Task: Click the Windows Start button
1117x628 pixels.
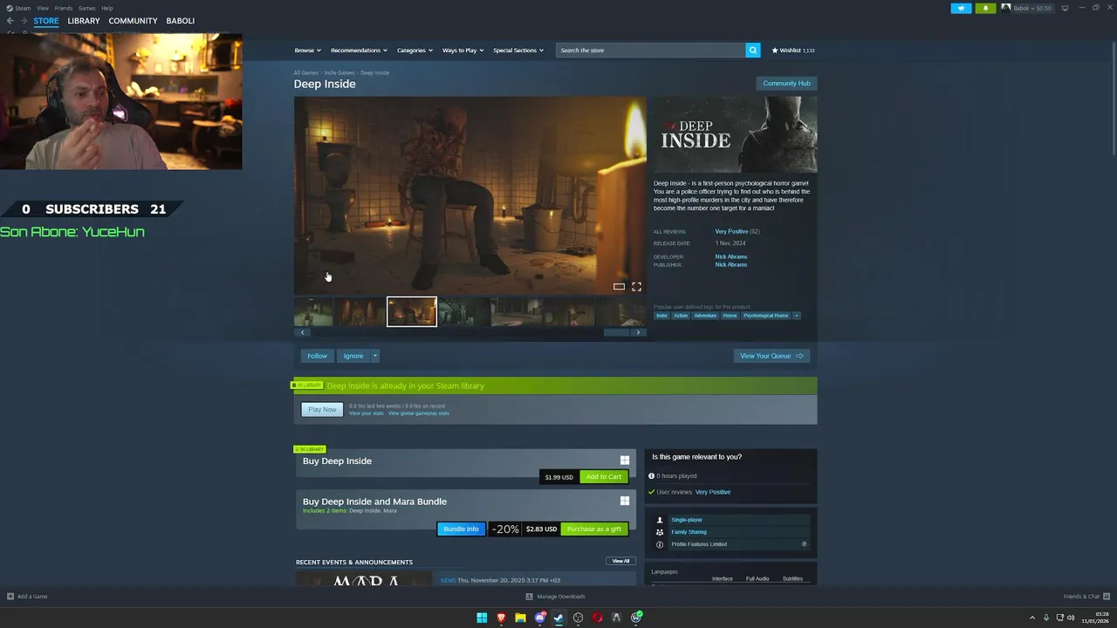Action: click(482, 618)
